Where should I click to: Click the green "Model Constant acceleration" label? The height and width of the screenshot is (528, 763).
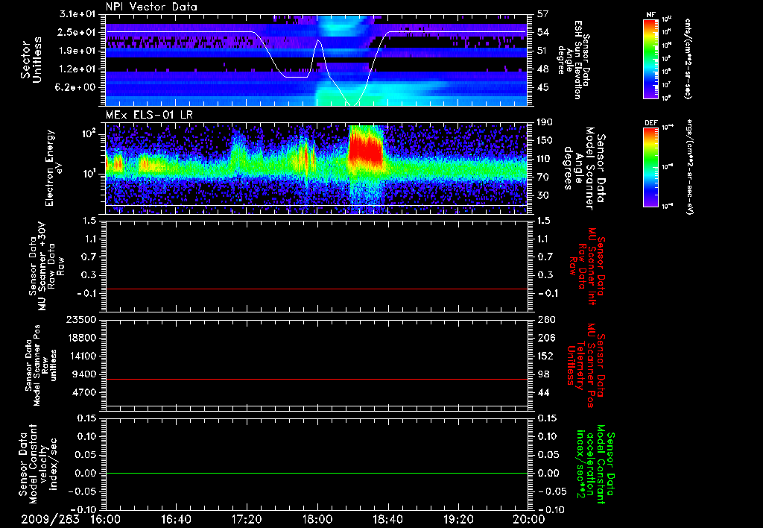click(x=595, y=465)
